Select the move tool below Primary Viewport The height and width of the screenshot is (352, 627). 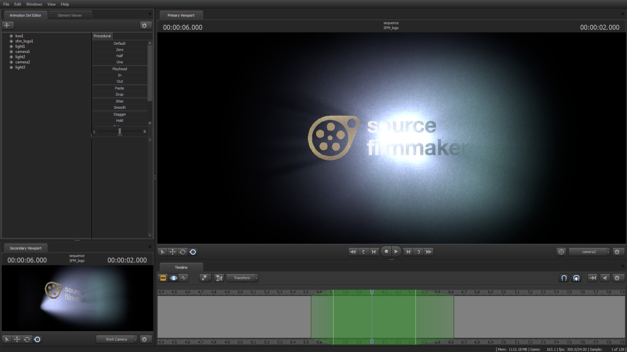pos(173,252)
